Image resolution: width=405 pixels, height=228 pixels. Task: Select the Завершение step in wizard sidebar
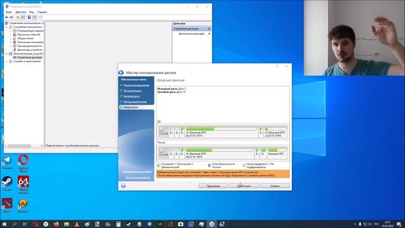[137, 107]
